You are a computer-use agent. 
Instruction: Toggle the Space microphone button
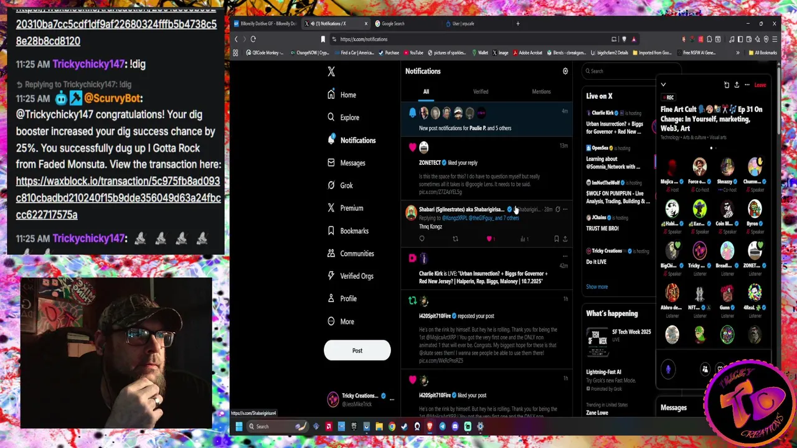pos(668,369)
